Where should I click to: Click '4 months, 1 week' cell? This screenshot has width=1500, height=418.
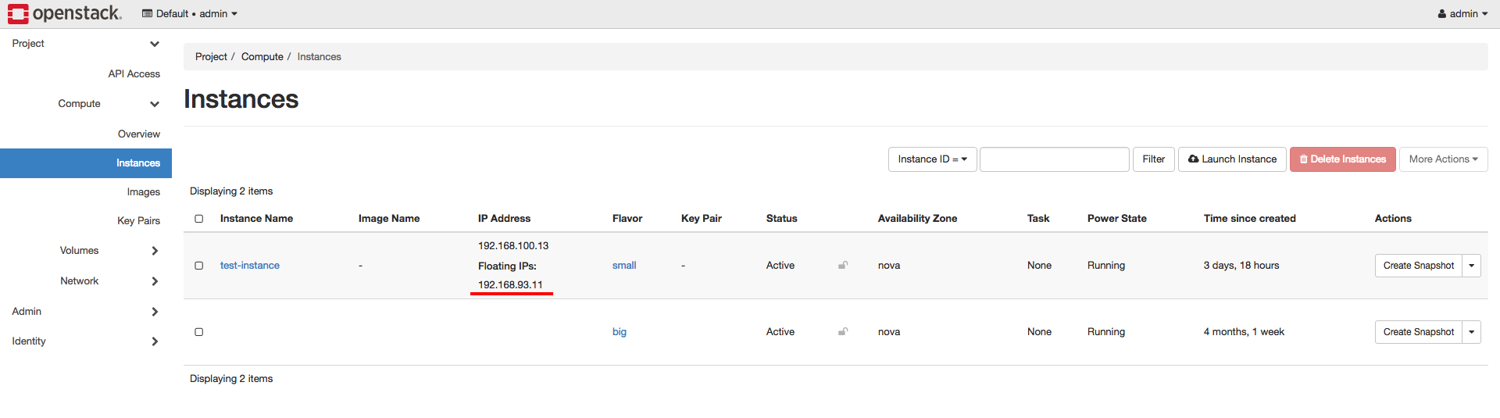pyautogui.click(x=1244, y=332)
